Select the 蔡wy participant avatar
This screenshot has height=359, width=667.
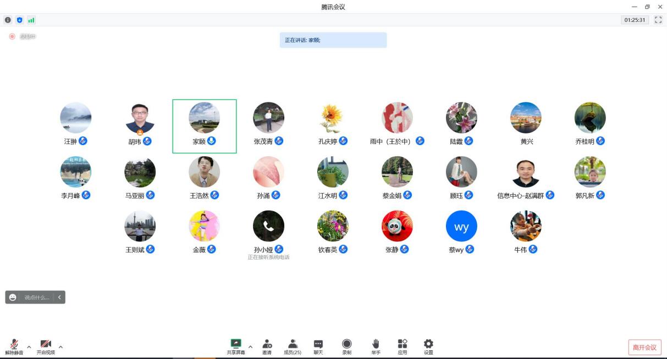point(461,226)
